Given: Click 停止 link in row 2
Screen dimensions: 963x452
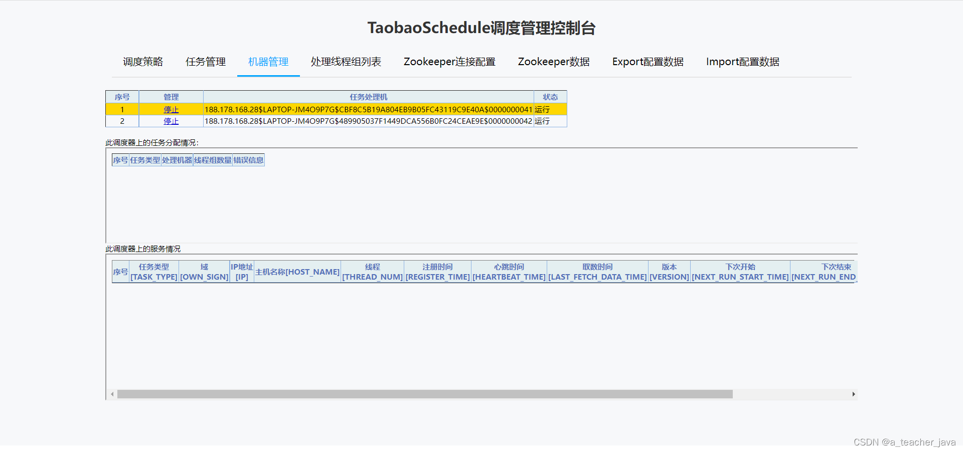Looking at the screenshot, I should coord(171,121).
